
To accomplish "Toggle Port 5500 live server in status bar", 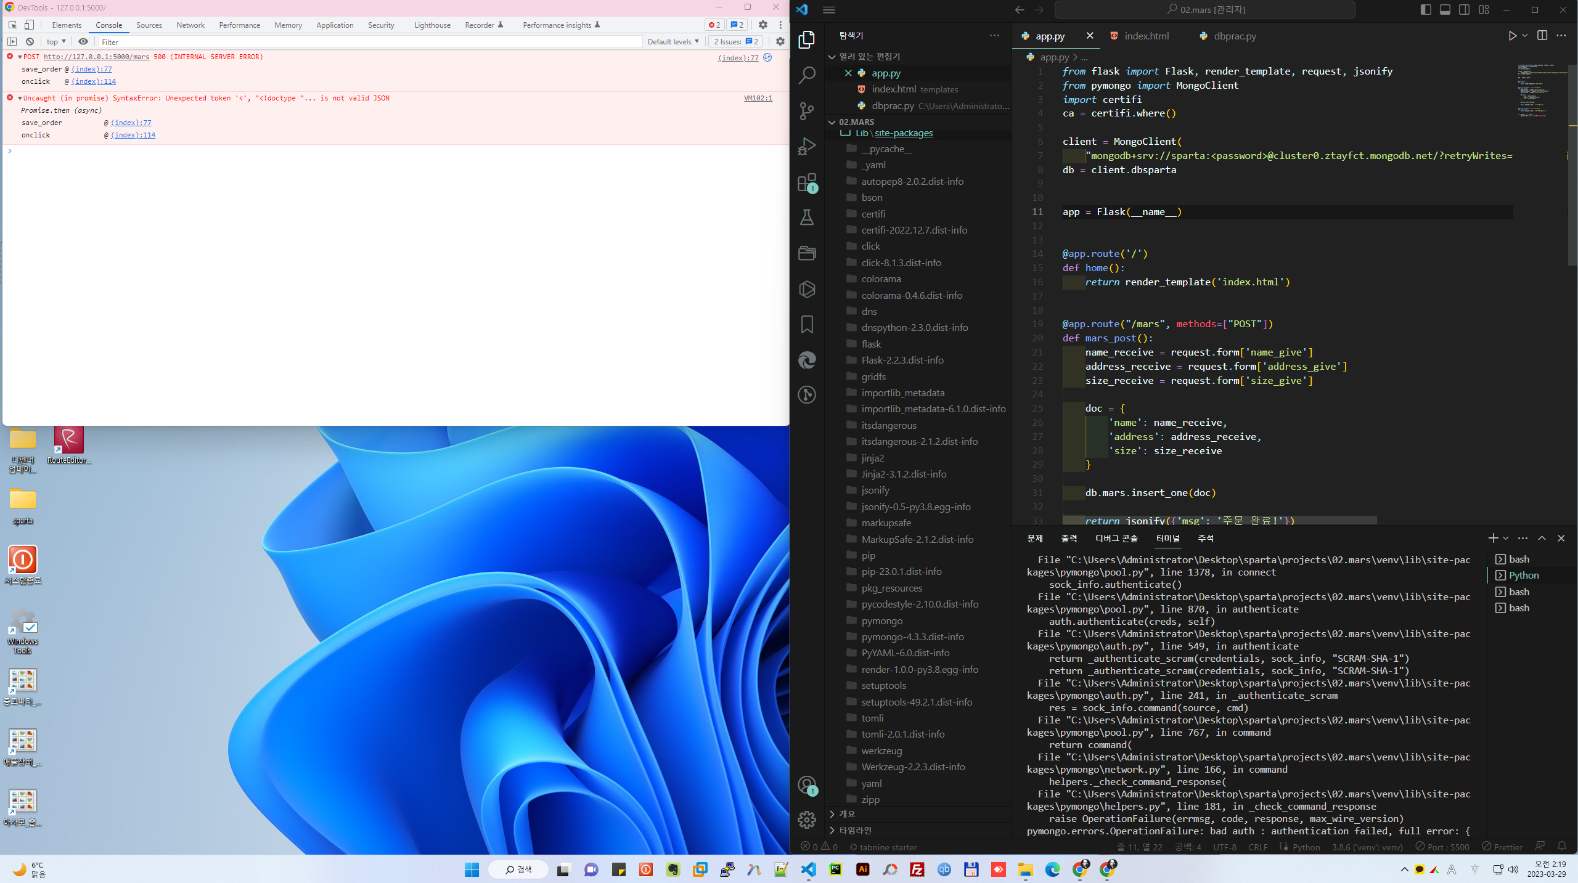I will (x=1442, y=847).
